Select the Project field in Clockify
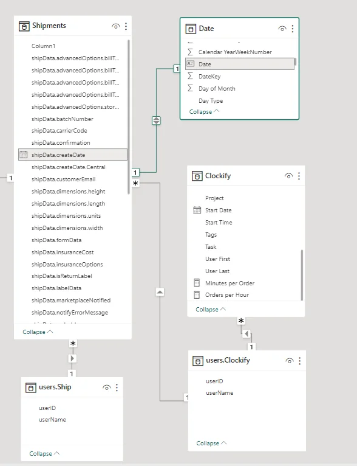 (214, 198)
